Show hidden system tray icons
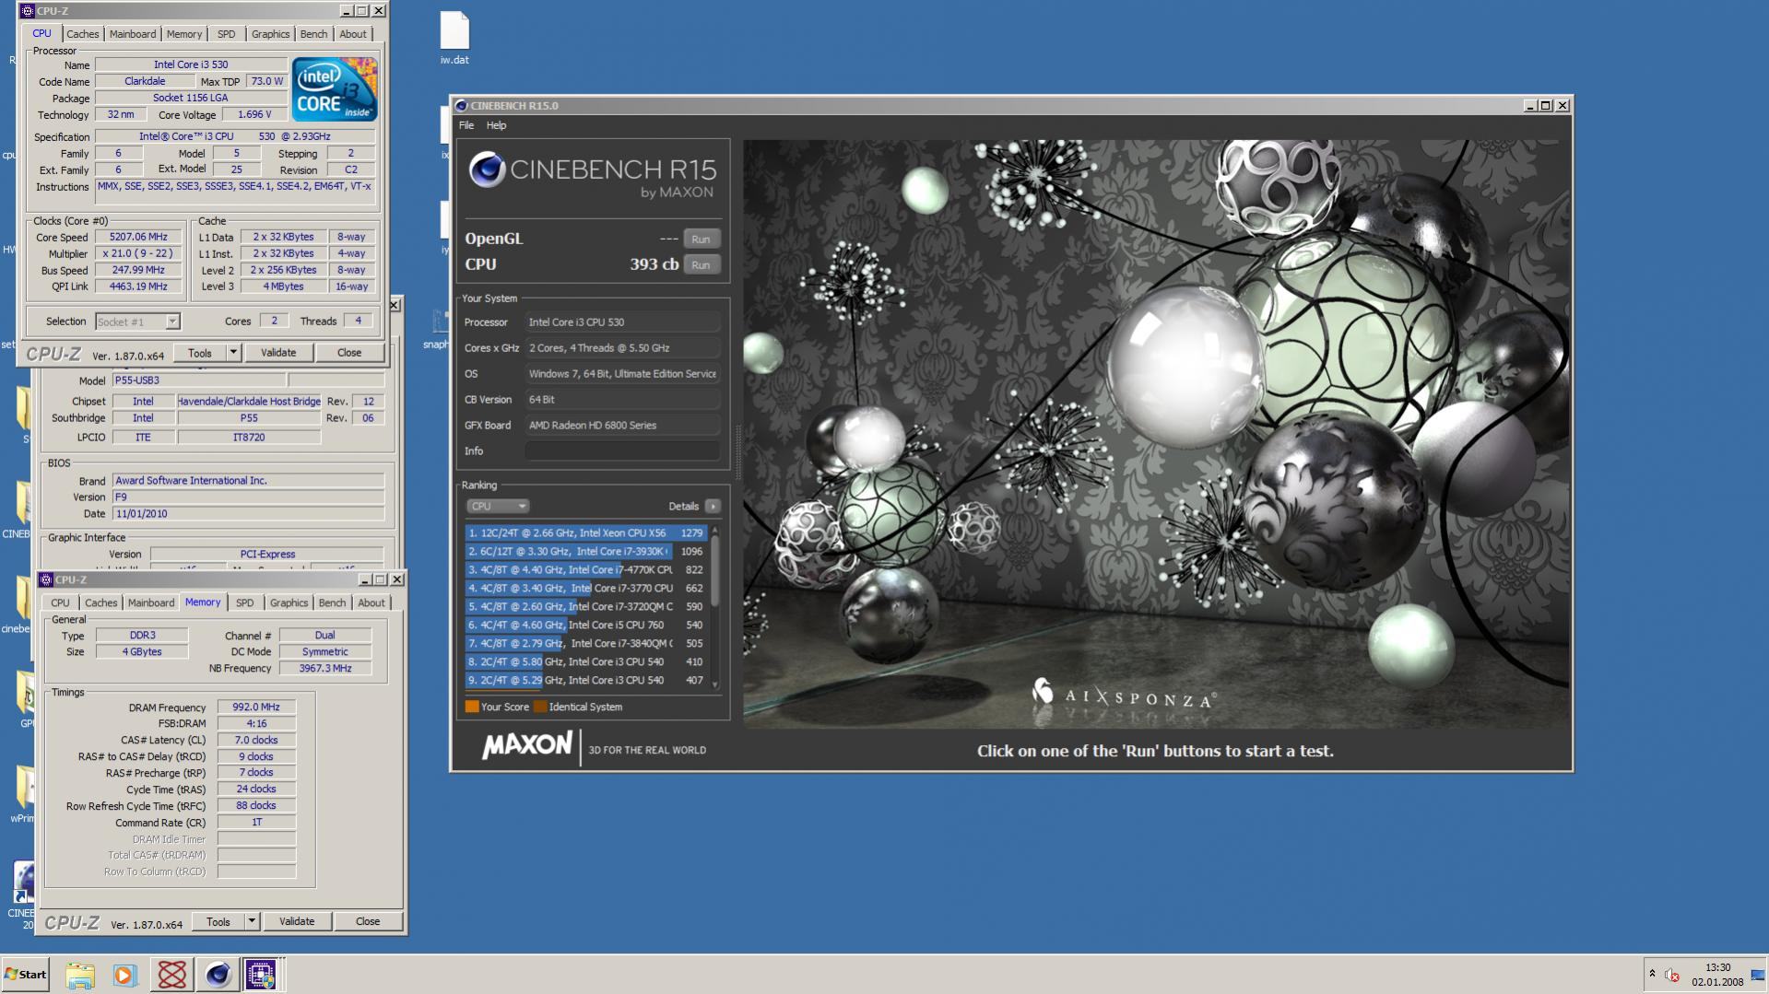The image size is (1769, 994). point(1652,974)
